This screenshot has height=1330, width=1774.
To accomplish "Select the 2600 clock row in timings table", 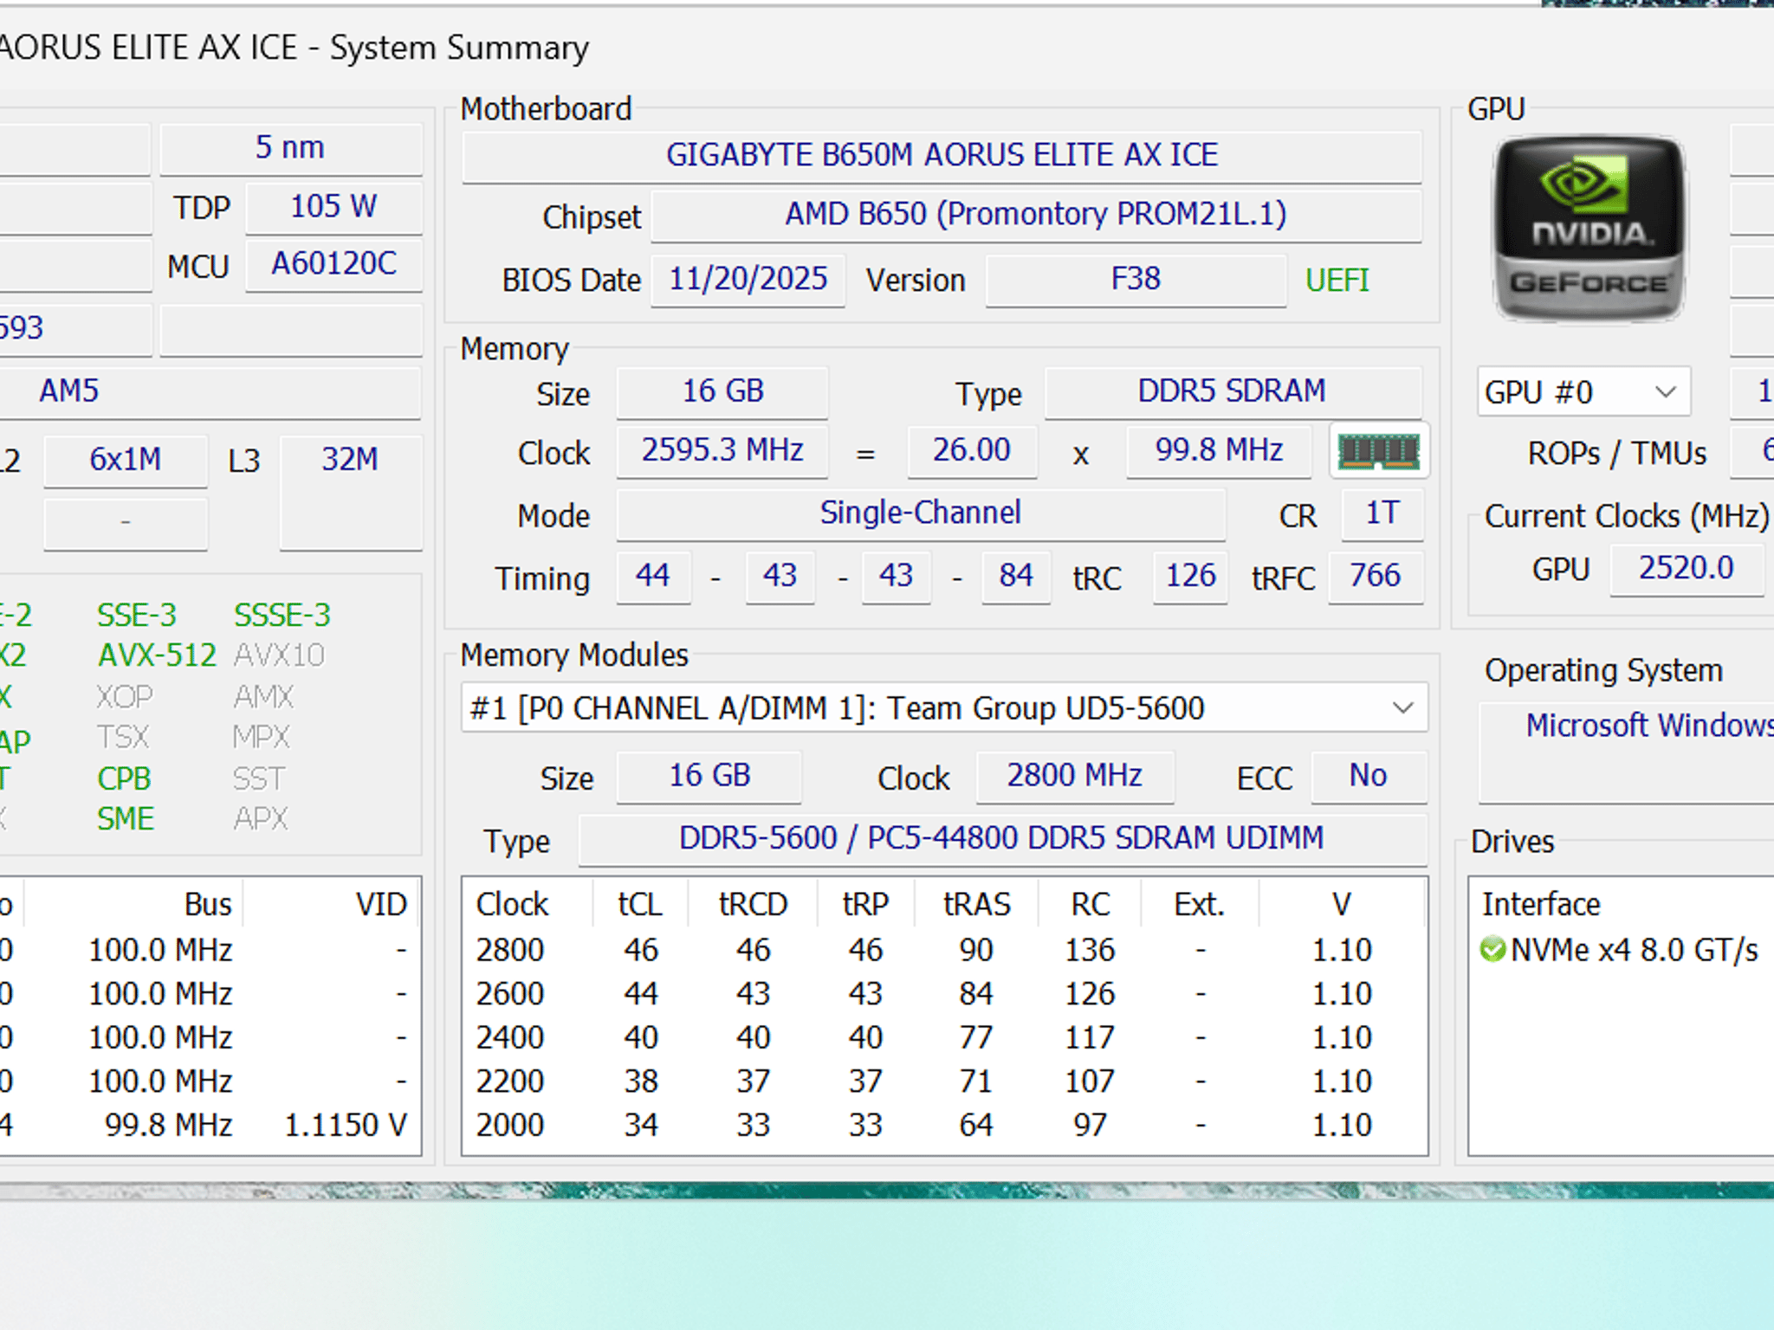I will coord(944,994).
